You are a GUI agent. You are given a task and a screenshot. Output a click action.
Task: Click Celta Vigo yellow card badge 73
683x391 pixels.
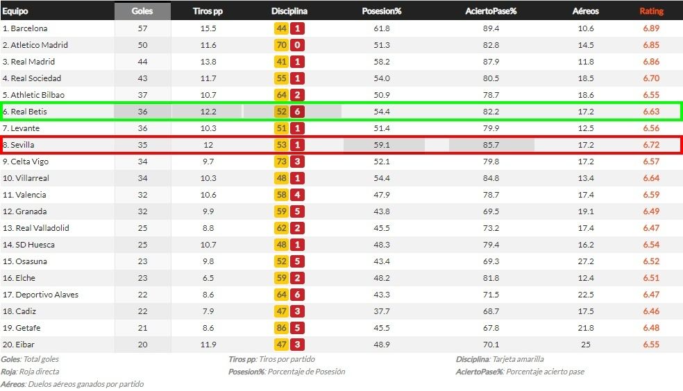tap(281, 162)
